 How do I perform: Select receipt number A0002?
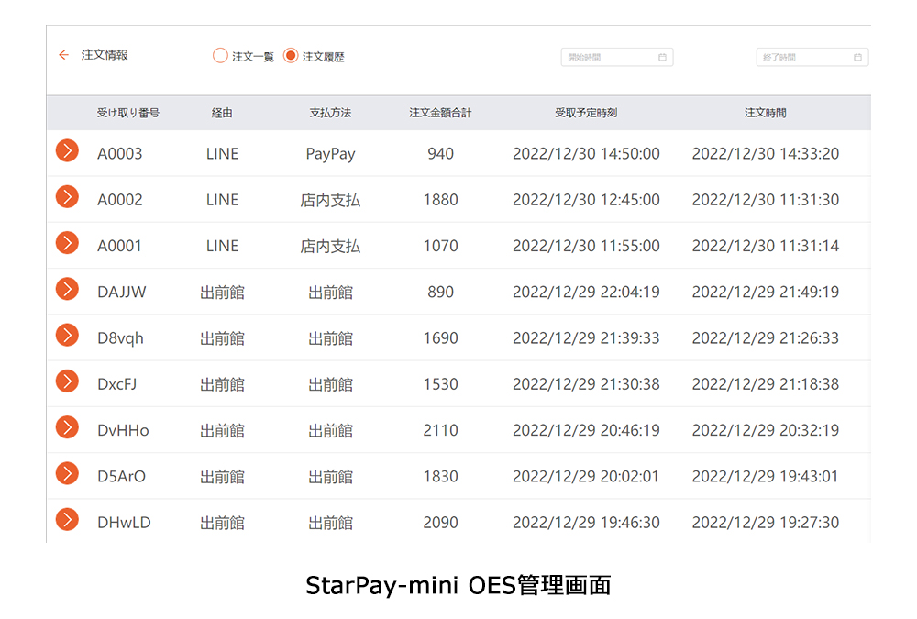click(120, 200)
